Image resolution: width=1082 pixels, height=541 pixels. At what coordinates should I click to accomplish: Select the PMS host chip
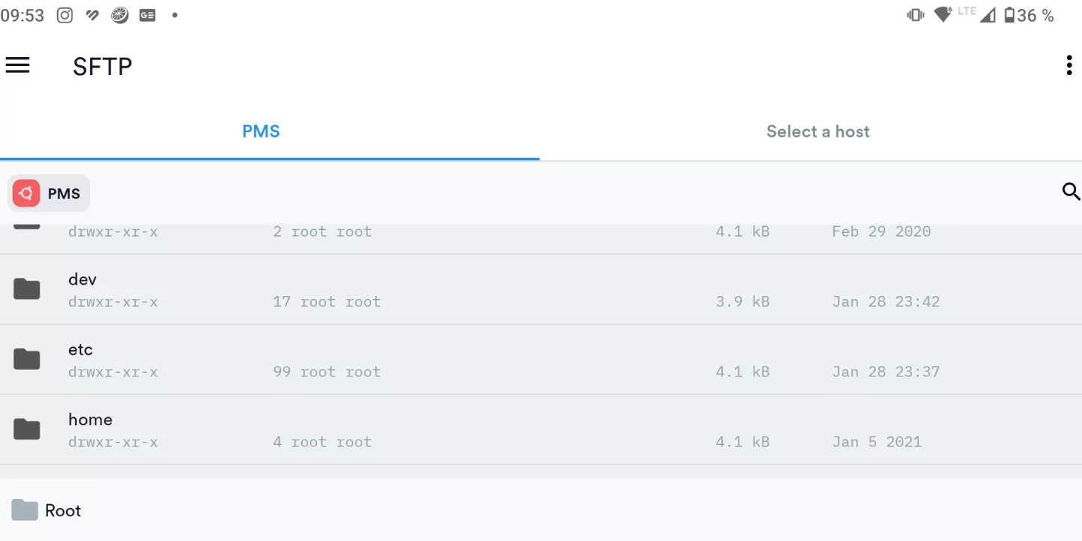click(x=48, y=193)
